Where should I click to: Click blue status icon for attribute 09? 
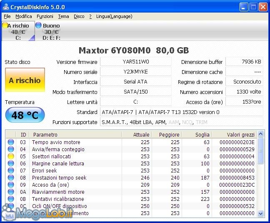(11, 185)
